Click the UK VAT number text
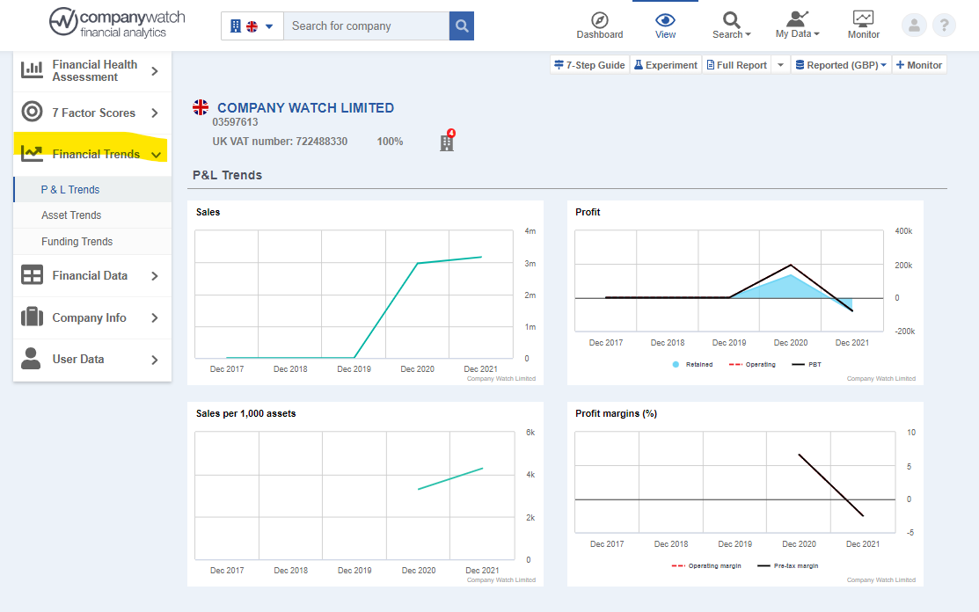The image size is (979, 612). (280, 142)
